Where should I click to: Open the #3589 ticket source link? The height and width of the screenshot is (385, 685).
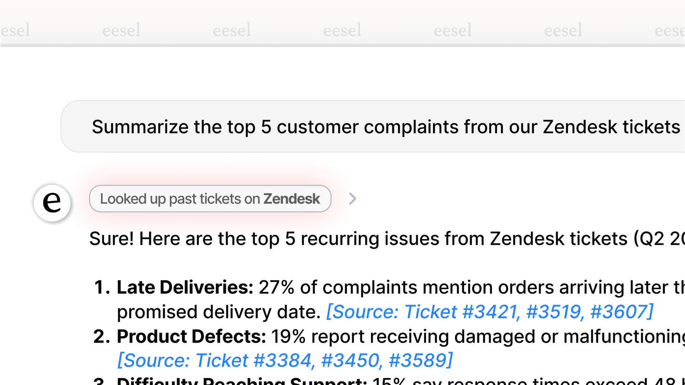point(418,361)
